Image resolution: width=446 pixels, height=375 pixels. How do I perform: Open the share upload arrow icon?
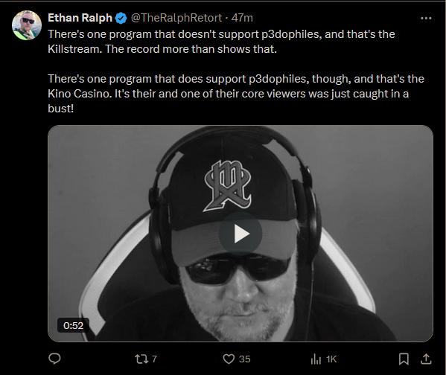(x=426, y=359)
